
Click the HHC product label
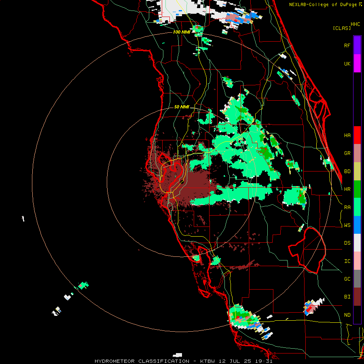tap(356, 24)
